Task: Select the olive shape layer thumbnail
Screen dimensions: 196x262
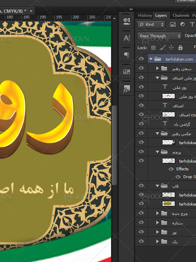Action: [x=169, y=204]
